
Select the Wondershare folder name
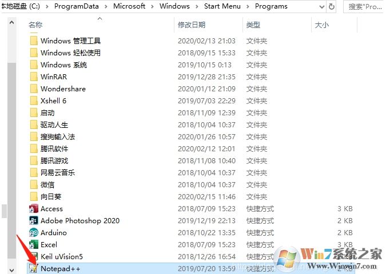click(63, 88)
